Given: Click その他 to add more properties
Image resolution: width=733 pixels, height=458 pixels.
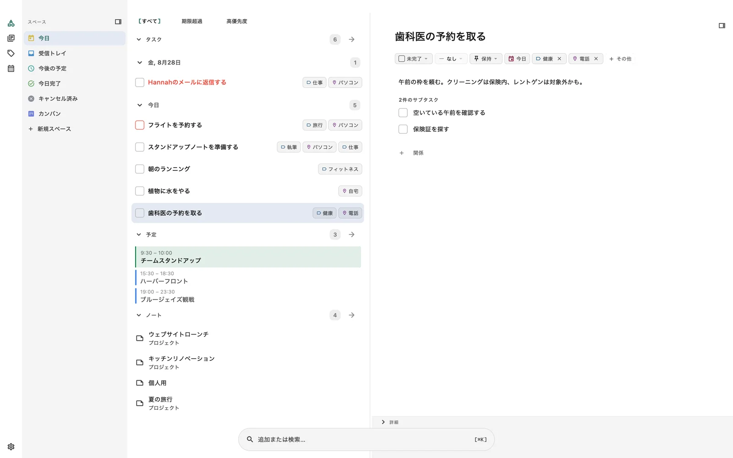Looking at the screenshot, I should [x=620, y=59].
